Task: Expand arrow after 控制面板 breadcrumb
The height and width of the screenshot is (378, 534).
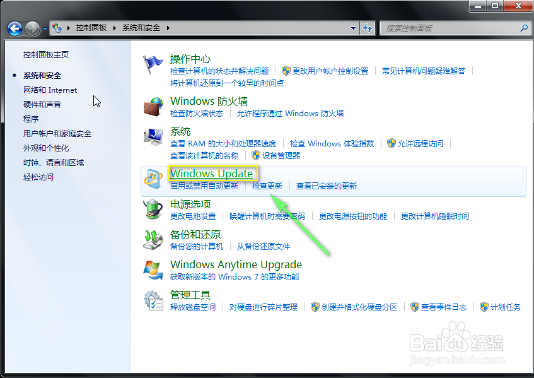Action: click(x=115, y=28)
